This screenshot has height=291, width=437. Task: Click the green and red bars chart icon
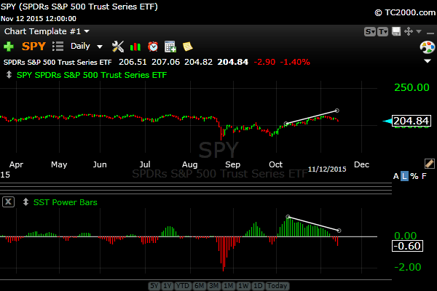(135, 47)
